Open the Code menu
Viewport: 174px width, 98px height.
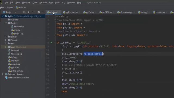(x=35, y=2)
